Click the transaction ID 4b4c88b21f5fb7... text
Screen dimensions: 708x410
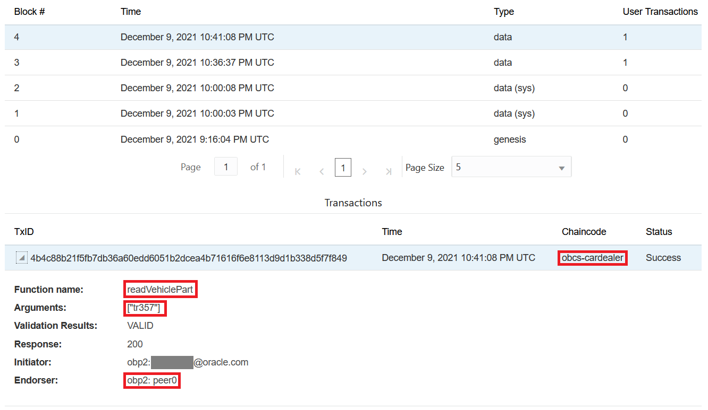[189, 258]
